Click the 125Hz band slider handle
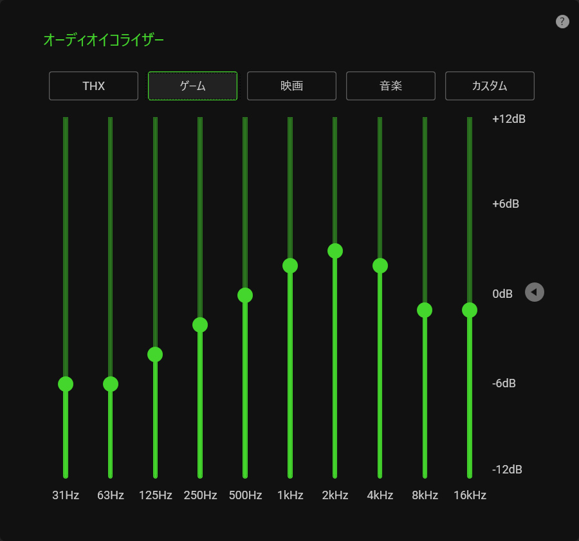The image size is (579, 541). (155, 354)
